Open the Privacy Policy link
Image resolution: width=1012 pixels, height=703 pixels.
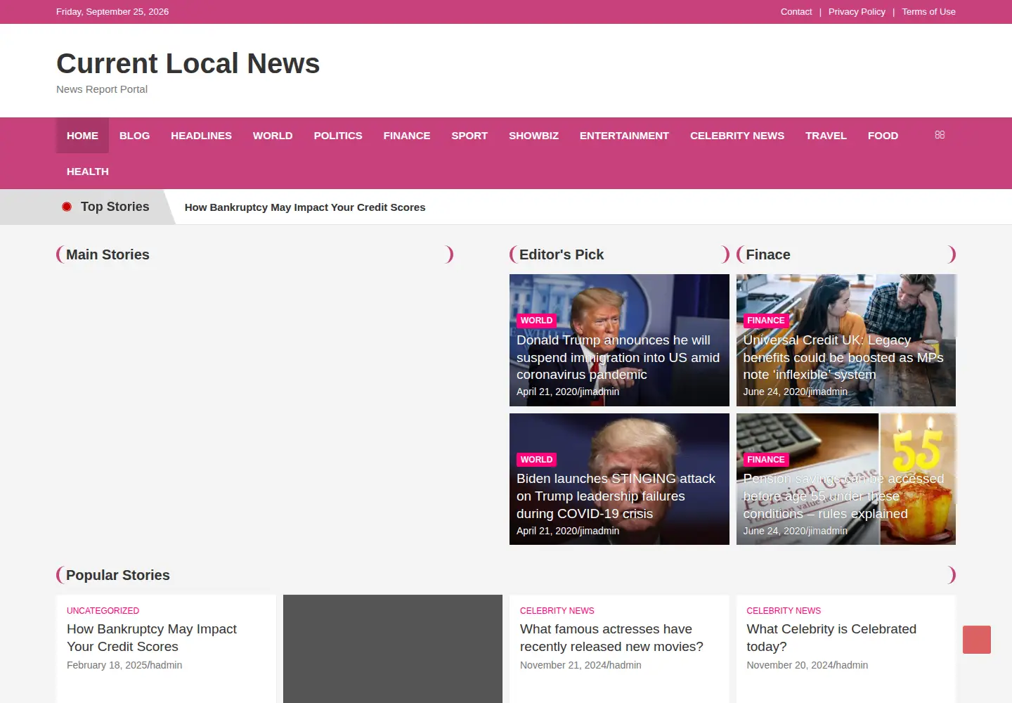[x=857, y=12]
